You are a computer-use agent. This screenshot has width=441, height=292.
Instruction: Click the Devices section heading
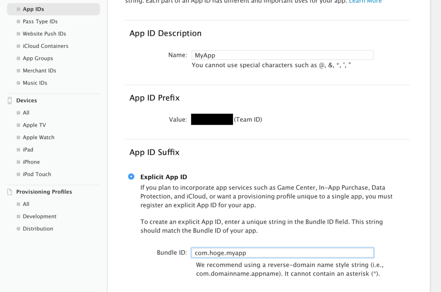point(26,100)
